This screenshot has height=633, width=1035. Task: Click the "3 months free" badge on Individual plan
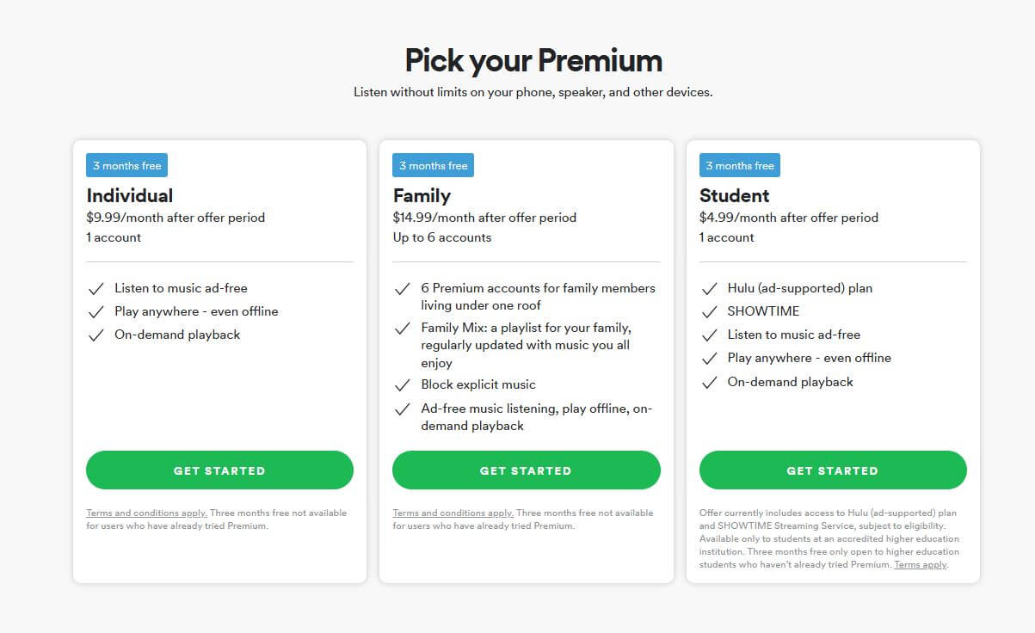click(x=126, y=164)
